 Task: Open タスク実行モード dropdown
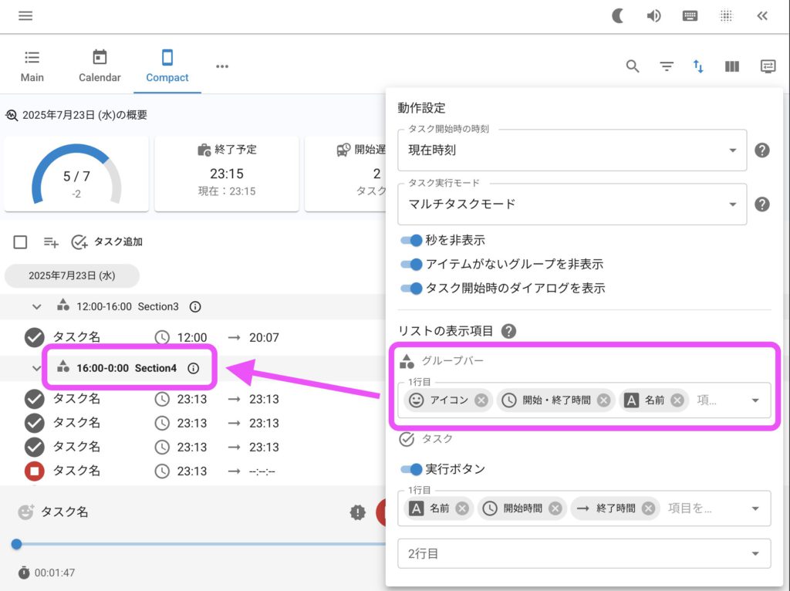(x=572, y=204)
